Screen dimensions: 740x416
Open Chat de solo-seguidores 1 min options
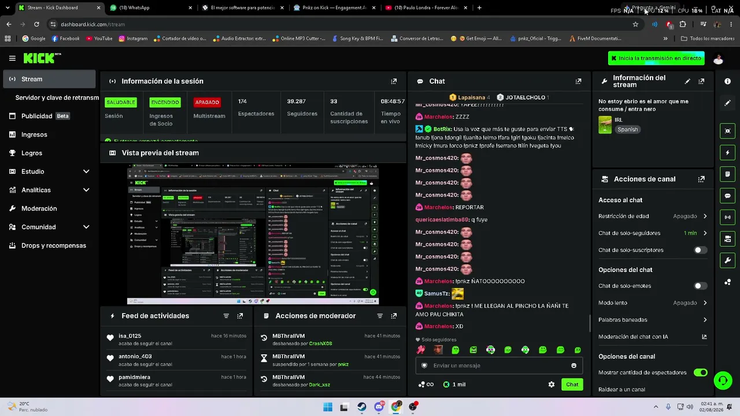[653, 233]
